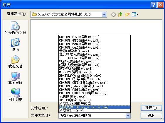165x123 pixels.
Task: Open 我的文档 in places bar
Action: tap(15, 61)
